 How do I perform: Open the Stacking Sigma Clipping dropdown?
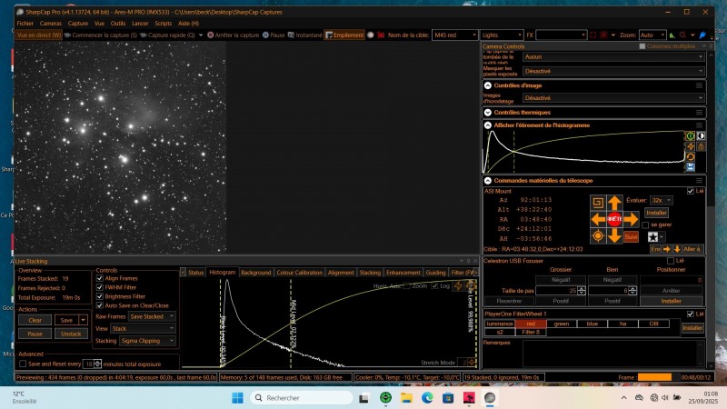coord(147,341)
